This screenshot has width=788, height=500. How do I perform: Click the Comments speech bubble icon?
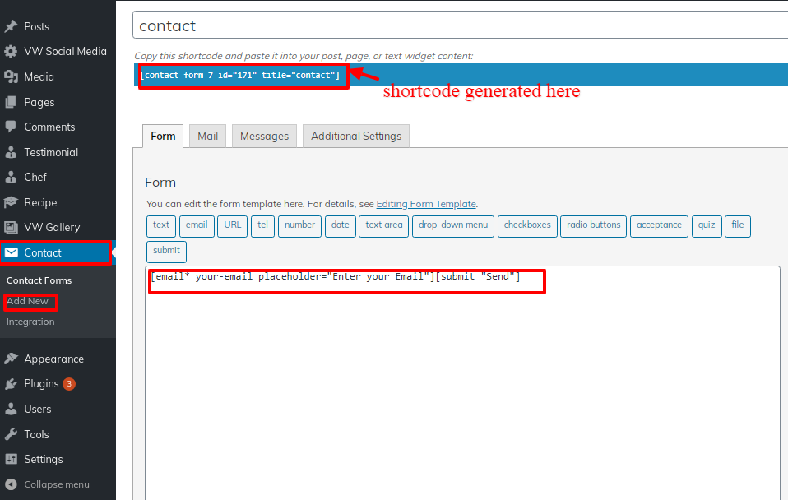11,127
